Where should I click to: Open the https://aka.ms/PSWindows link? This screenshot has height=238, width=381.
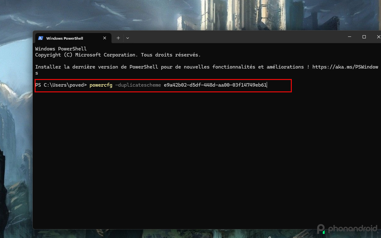click(x=346, y=67)
